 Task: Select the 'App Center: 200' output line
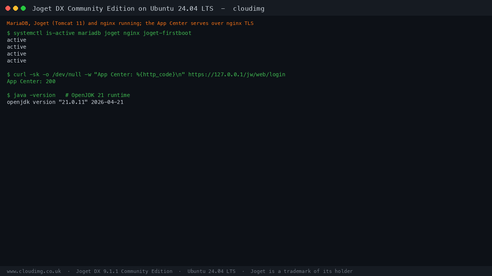pos(31,81)
